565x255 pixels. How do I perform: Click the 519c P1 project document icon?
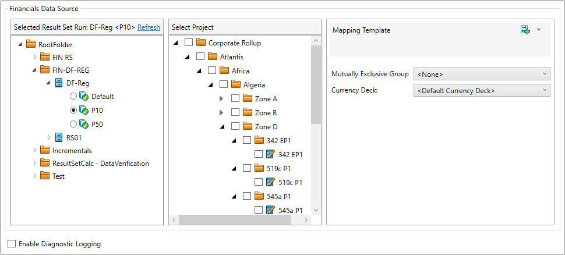[x=270, y=182]
